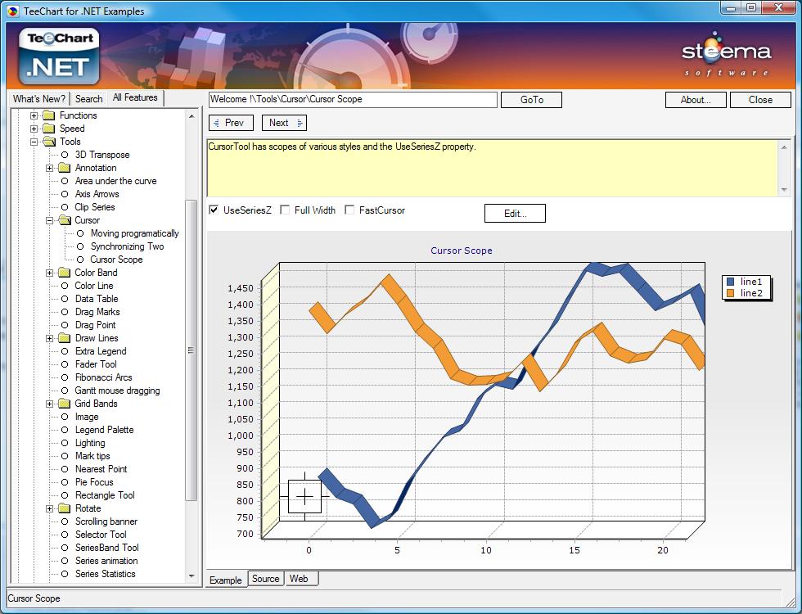Click the Close button

point(760,100)
